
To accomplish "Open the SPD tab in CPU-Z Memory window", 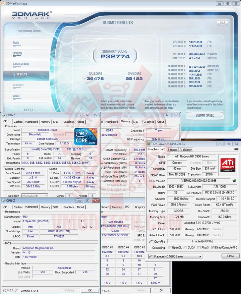I will pos(136,122).
